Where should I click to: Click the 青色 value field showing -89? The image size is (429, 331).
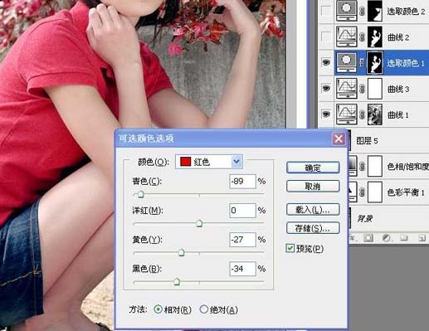(x=242, y=182)
